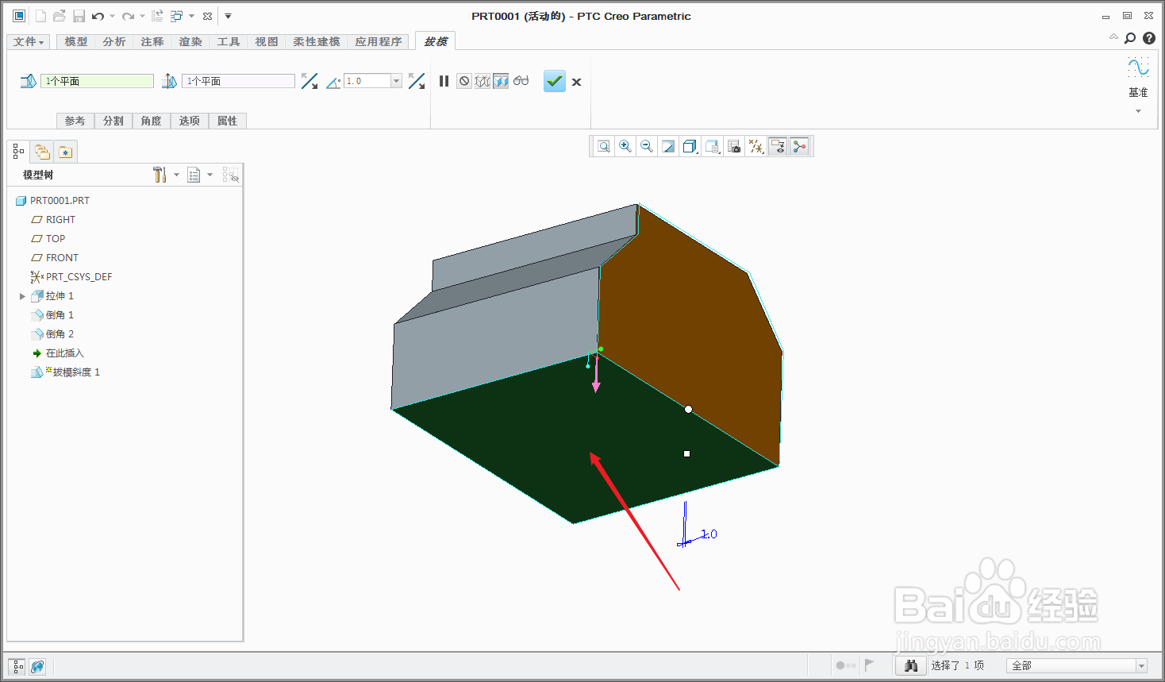Toggle the annotation display icon

[x=778, y=146]
